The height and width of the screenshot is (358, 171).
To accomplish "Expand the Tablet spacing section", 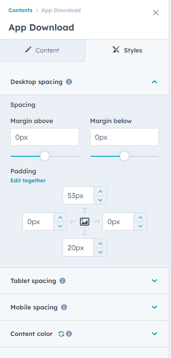I will [x=154, y=281].
